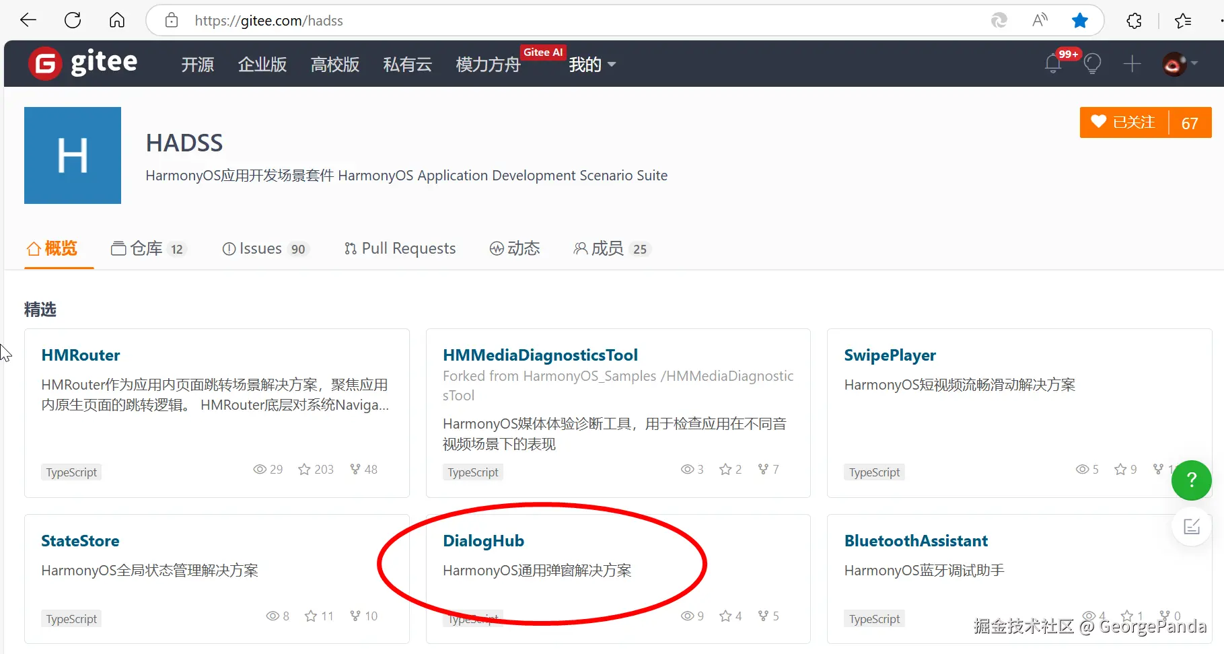This screenshot has height=654, width=1224.
Task: Click the lightbulb icon in the navbar
Action: coord(1092,64)
